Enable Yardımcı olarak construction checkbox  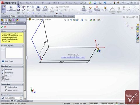coord(6,87)
